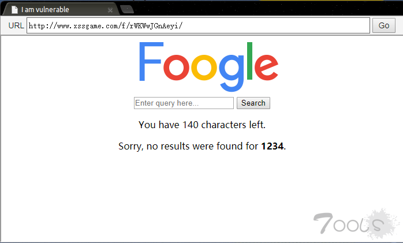Click the "Sorry, no results were found" message
Screen dimensions: 403x243
coord(202,146)
